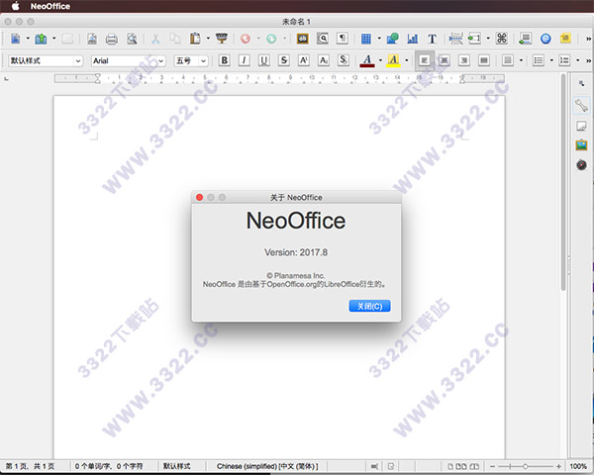Open sidebar Gallery picture icon
The width and height of the screenshot is (594, 475).
point(581,145)
